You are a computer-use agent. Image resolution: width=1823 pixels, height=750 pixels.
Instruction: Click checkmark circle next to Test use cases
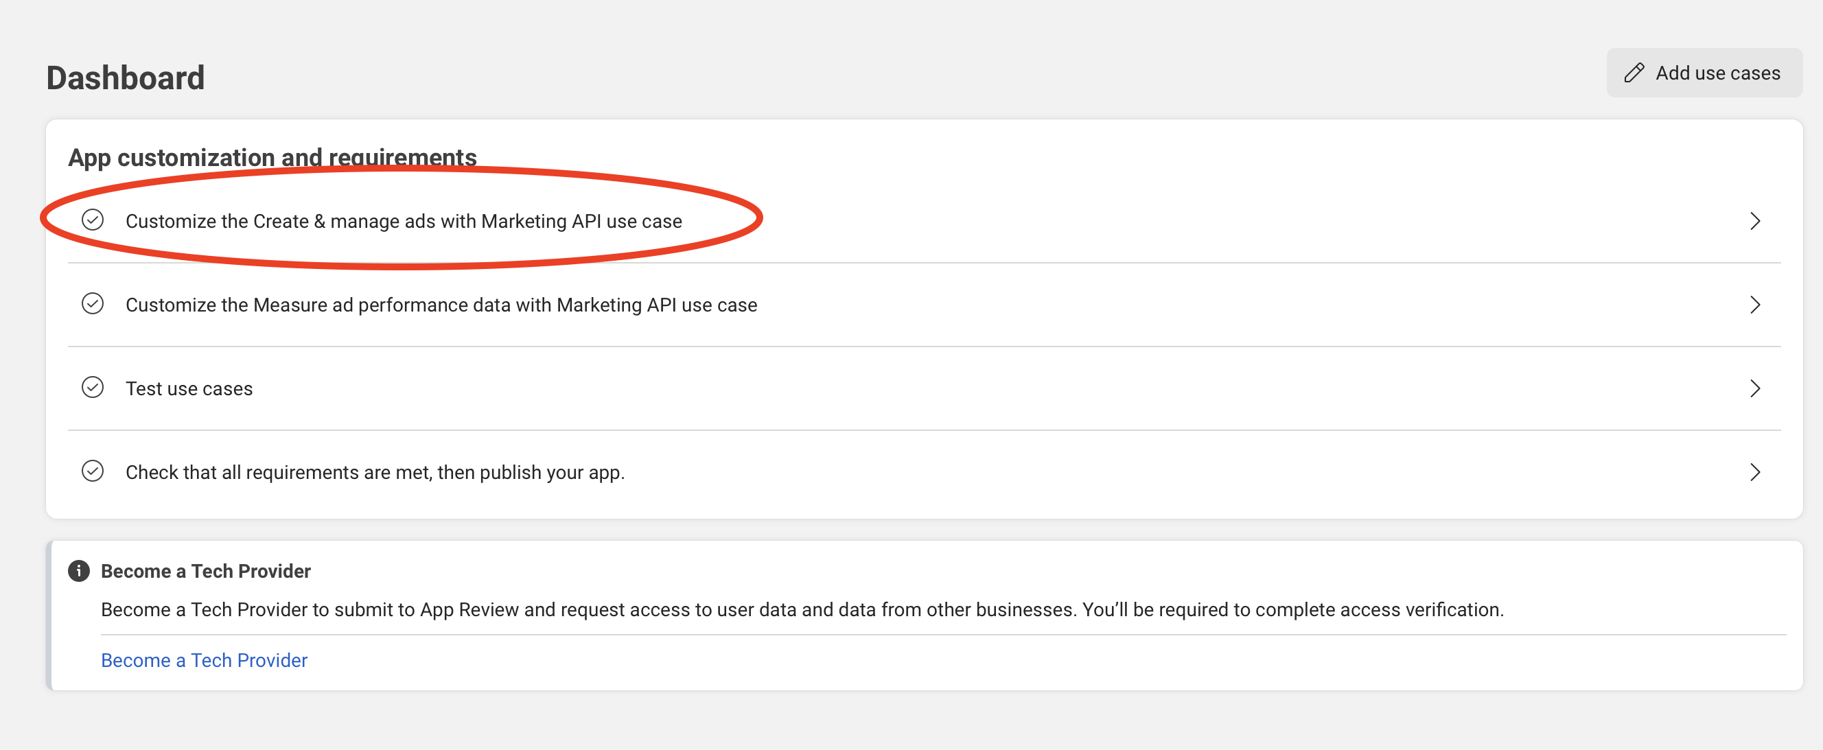tap(93, 387)
